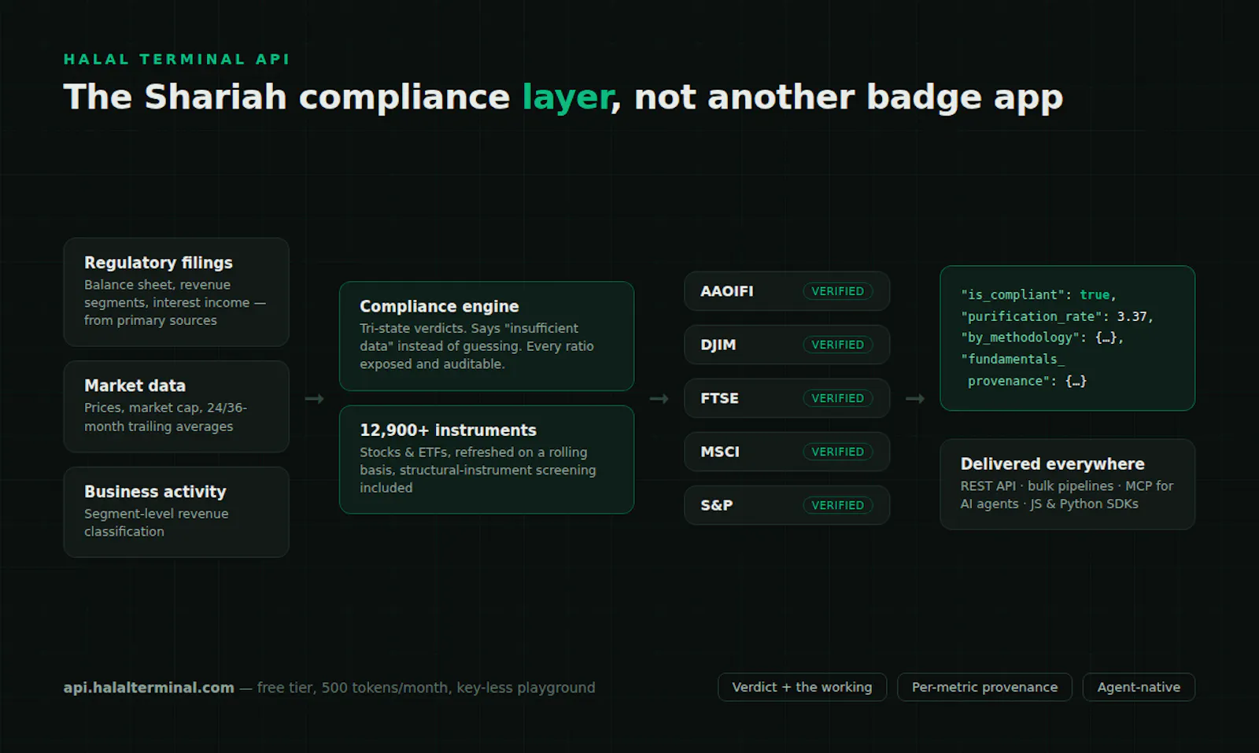Viewport: 1259px width, 753px height.
Task: Click the Prices, market cap description
Action: click(165, 417)
